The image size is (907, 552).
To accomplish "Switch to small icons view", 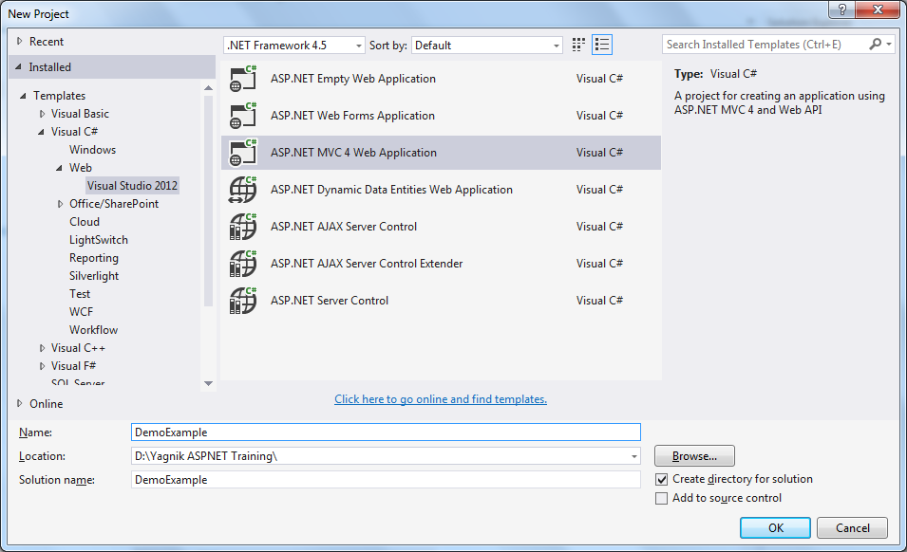I will (579, 45).
